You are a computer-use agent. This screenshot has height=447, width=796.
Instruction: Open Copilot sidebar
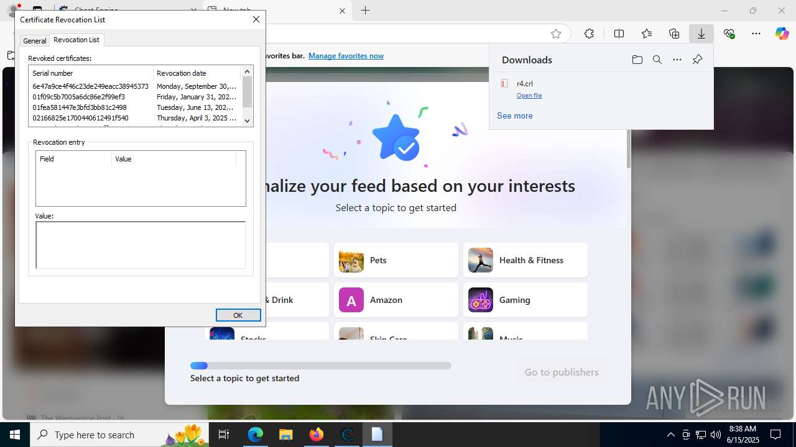[x=782, y=34]
